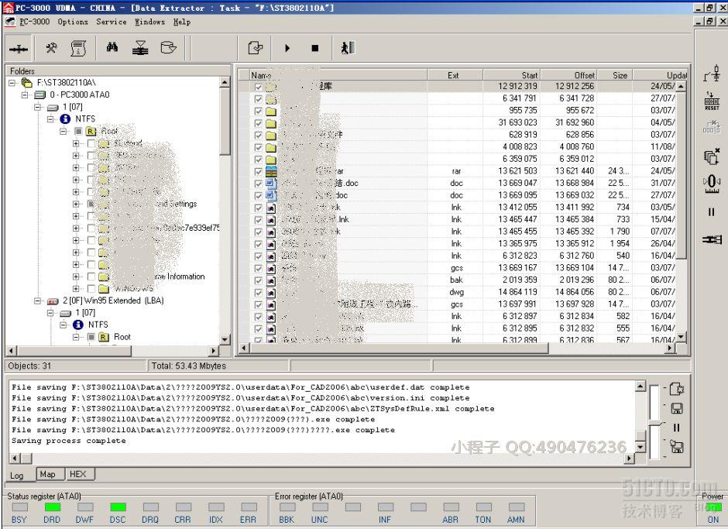Collapse the first NTFS node
Viewport: 728px width, 529px height.
coord(50,119)
